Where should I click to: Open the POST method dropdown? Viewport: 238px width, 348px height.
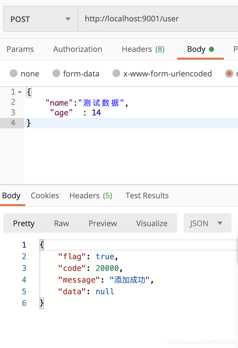[40, 19]
